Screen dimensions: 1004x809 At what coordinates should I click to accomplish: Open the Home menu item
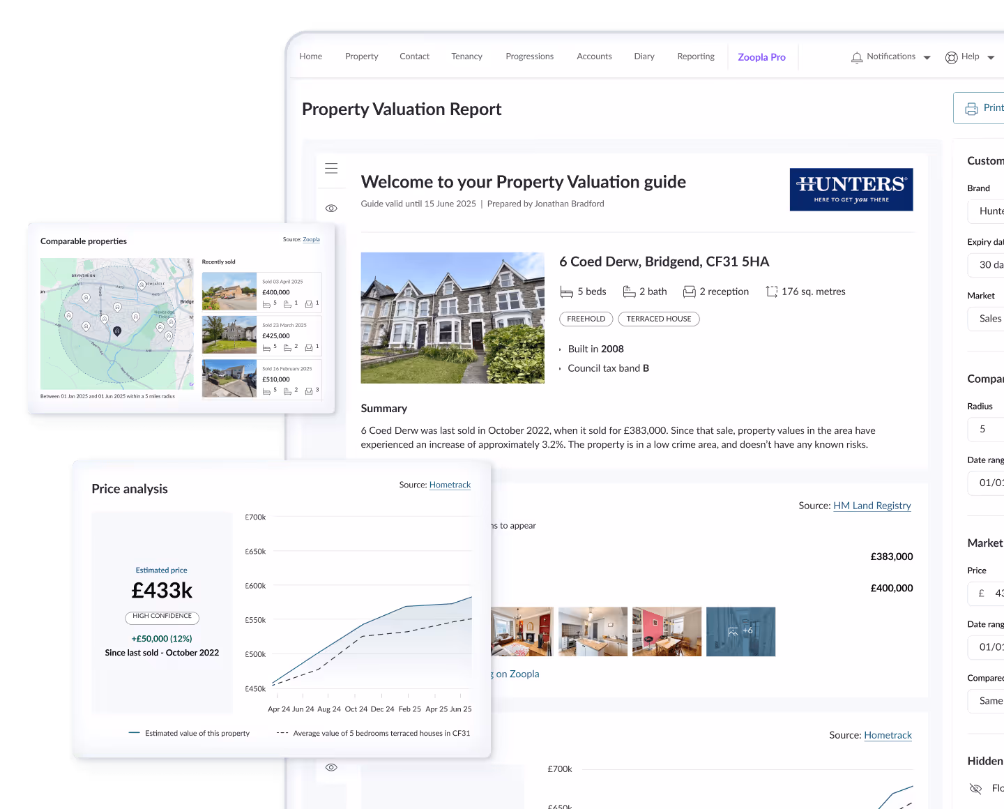coord(310,56)
